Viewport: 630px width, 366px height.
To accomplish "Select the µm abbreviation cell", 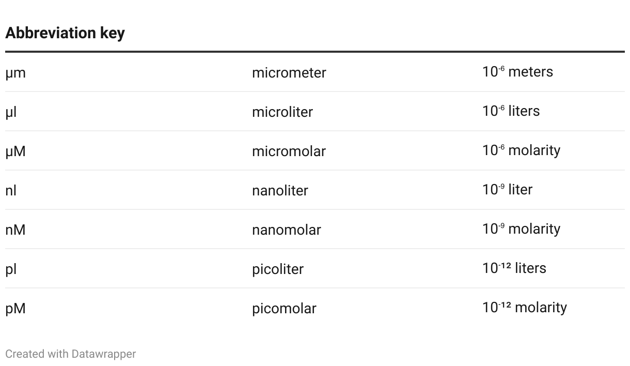I will click(15, 73).
